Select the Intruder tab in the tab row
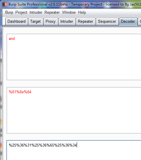Image resolution: width=141 pixels, height=160 pixels. tap(67, 22)
